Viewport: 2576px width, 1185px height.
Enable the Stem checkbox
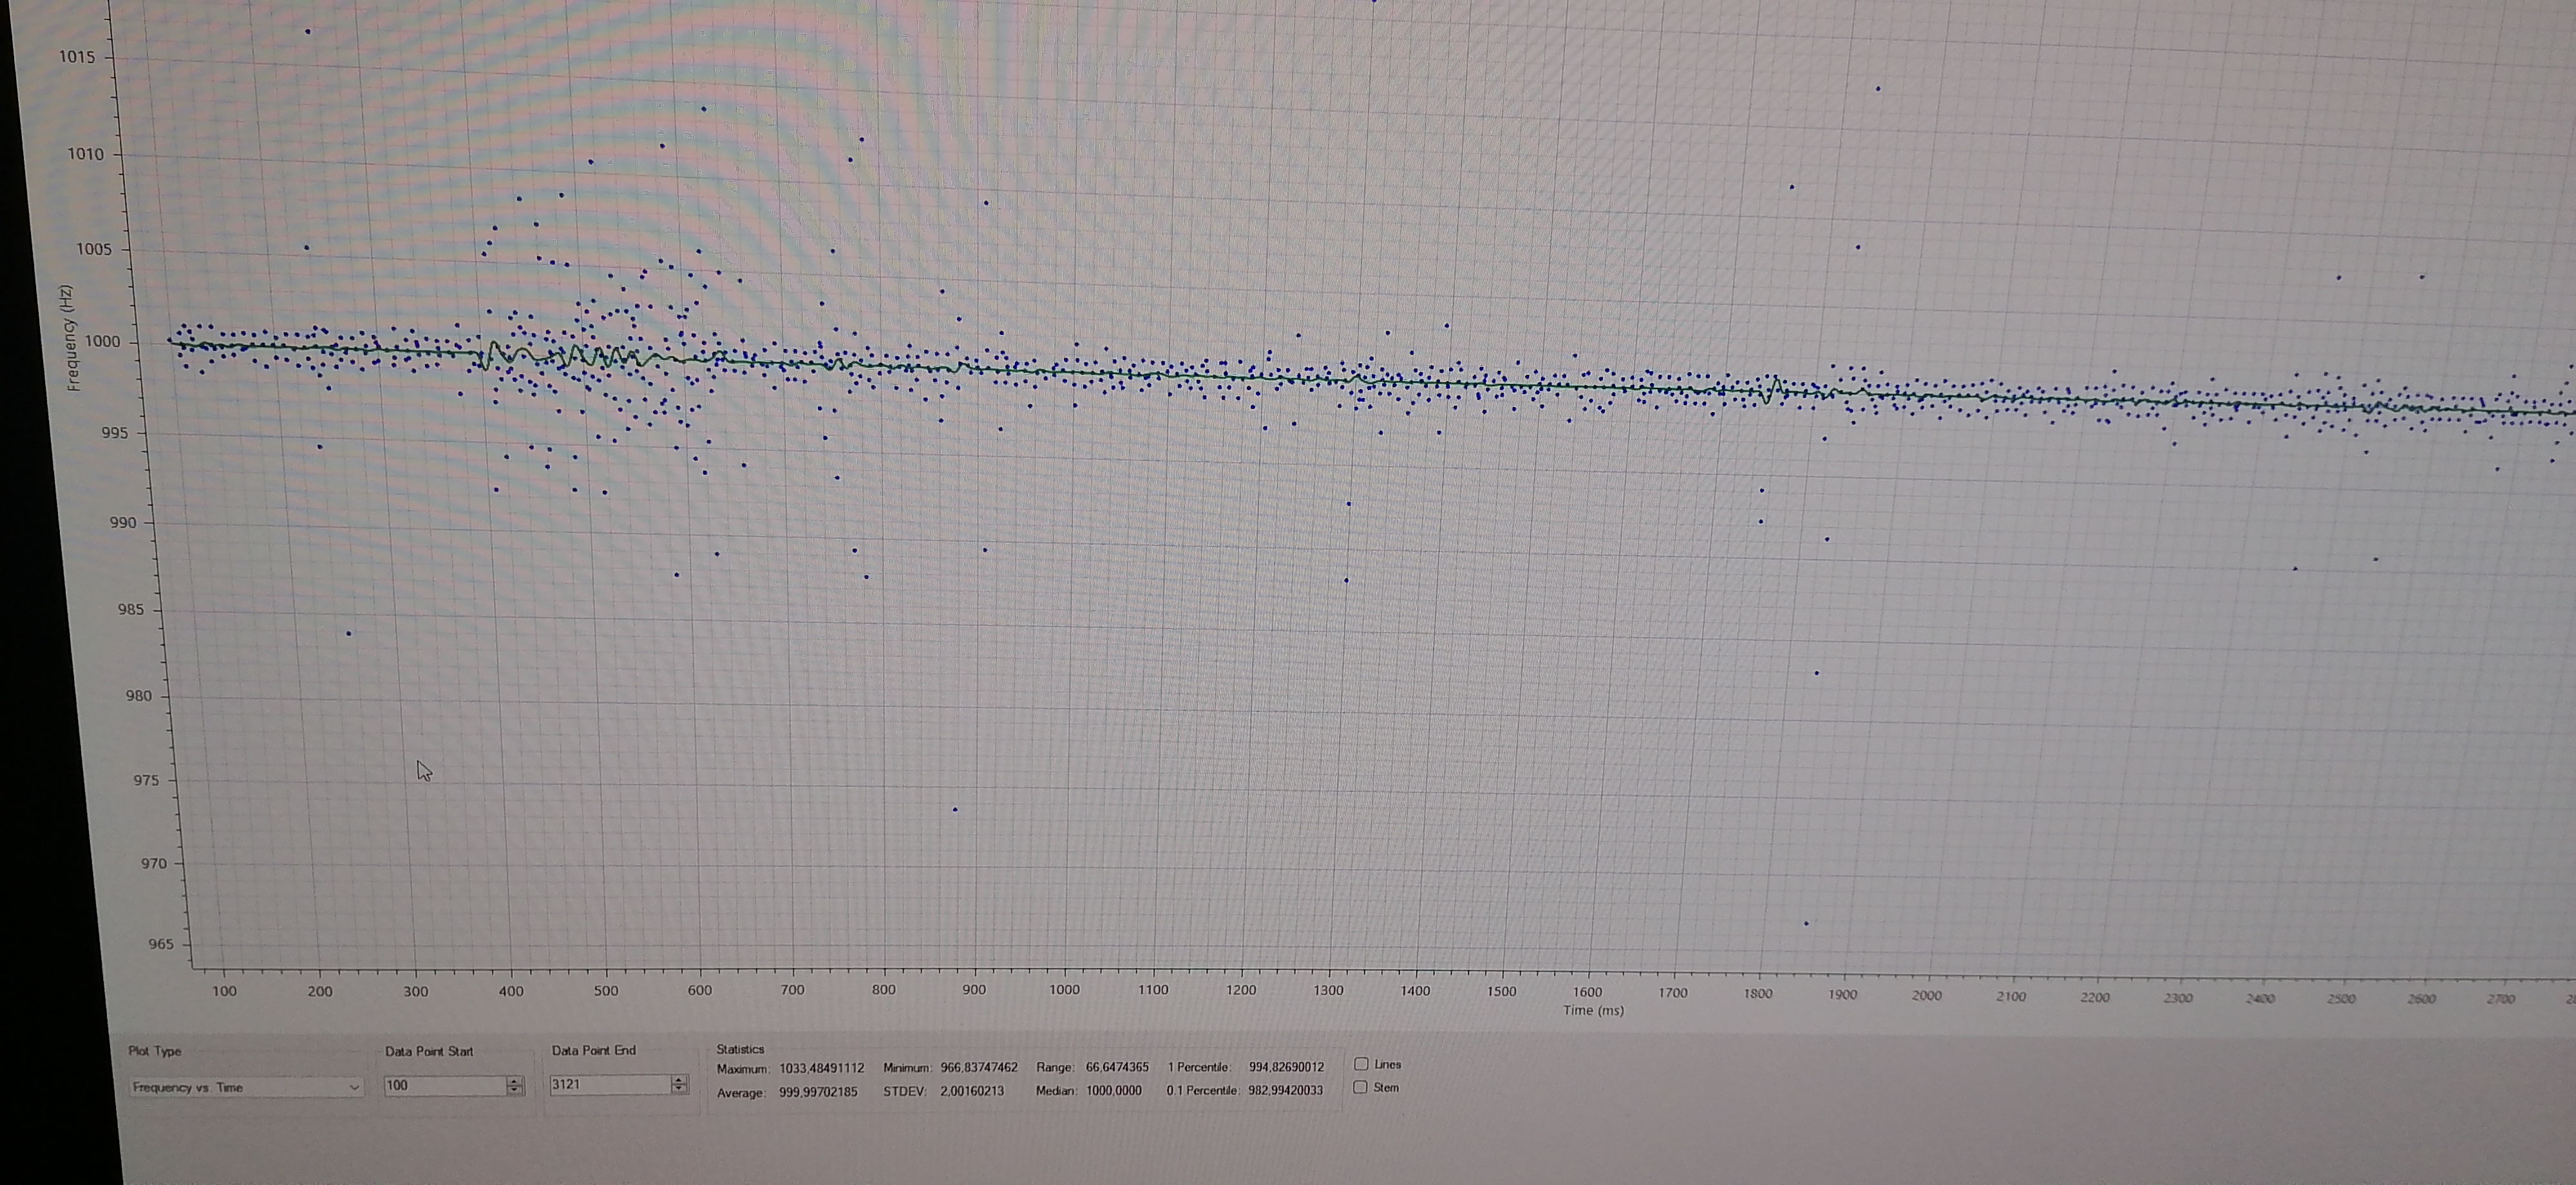[x=1360, y=1087]
